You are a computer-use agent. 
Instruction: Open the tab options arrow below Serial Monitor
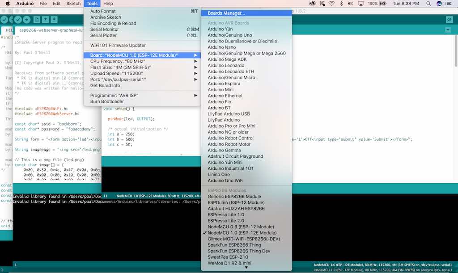[x=448, y=30]
